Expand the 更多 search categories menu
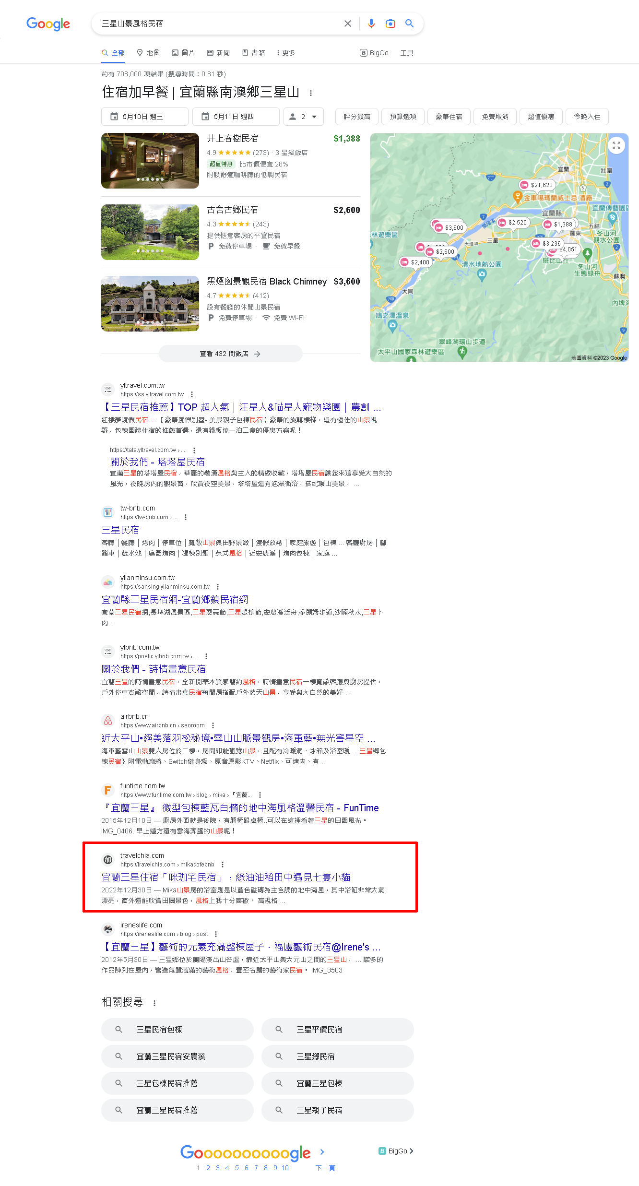Viewport: 639px width, 1186px height. pyautogui.click(x=285, y=53)
